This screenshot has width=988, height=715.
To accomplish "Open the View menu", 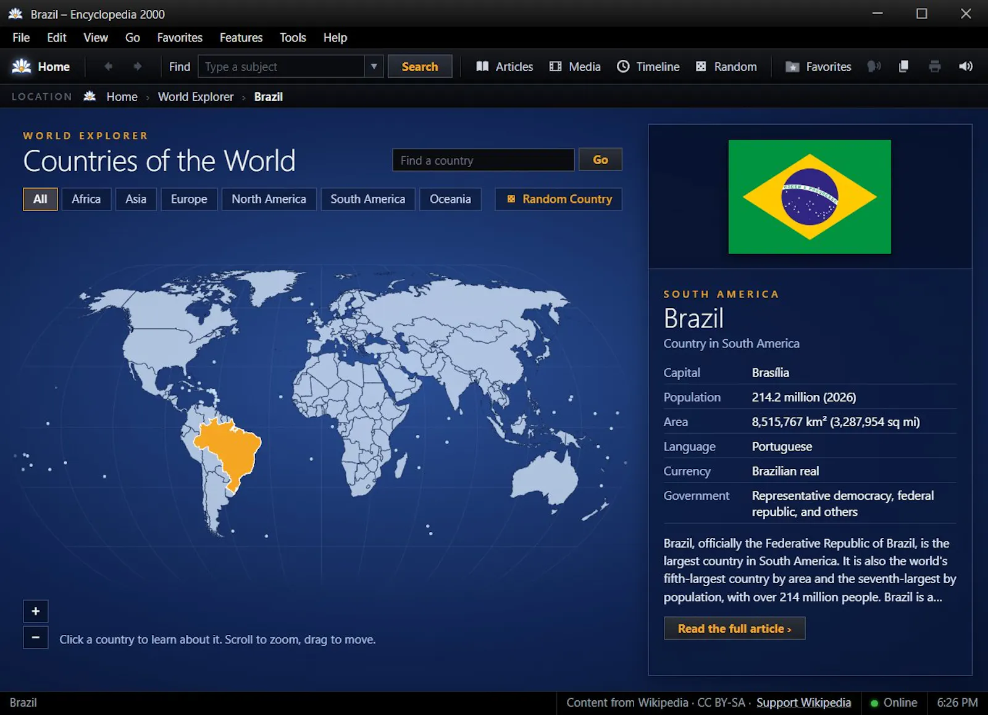I will 96,38.
